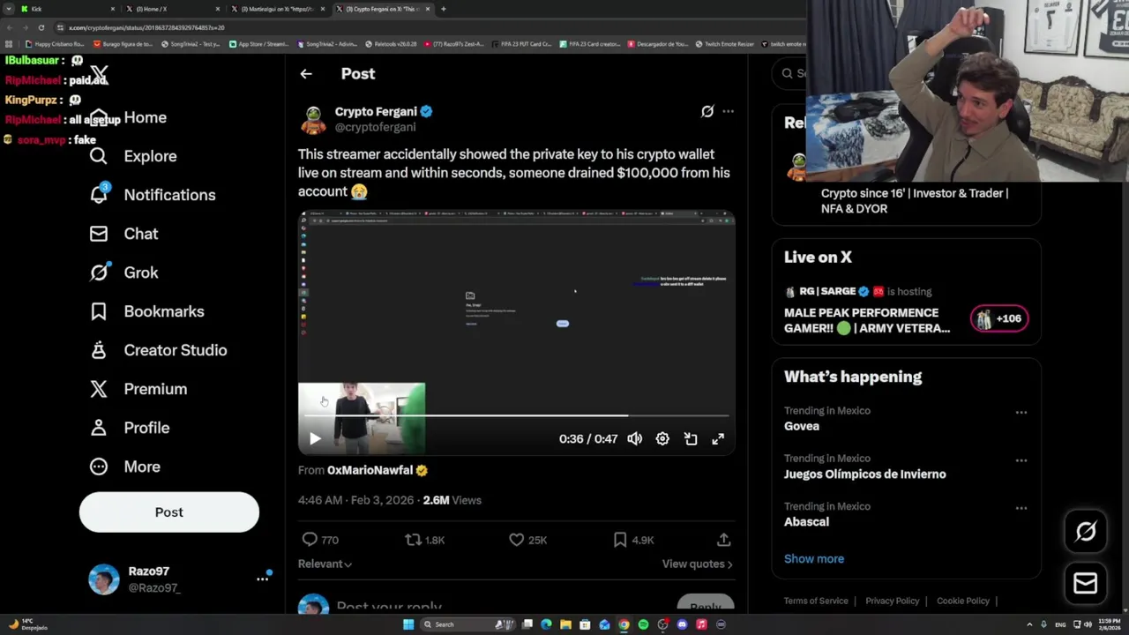Open the floating messages envelope button
Image resolution: width=1129 pixels, height=635 pixels.
coord(1086,583)
